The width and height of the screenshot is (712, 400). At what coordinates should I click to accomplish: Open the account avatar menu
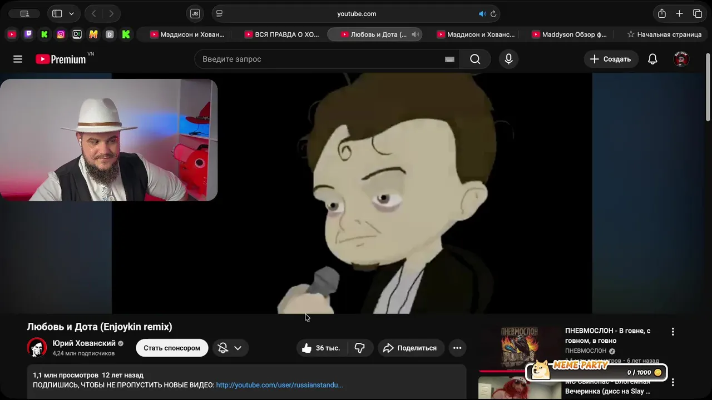pyautogui.click(x=681, y=59)
